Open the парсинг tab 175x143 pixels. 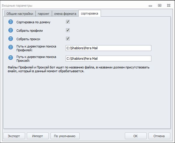tap(44, 14)
